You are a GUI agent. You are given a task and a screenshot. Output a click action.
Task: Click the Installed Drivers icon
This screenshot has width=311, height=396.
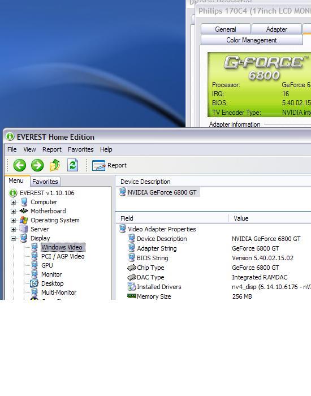pyautogui.click(x=132, y=287)
